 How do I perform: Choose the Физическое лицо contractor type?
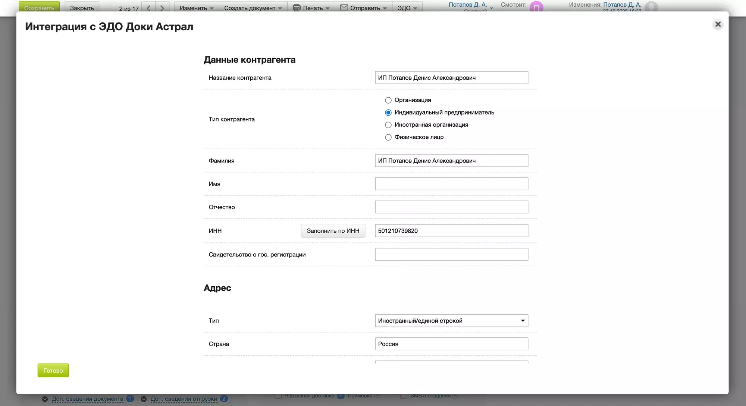pos(388,137)
